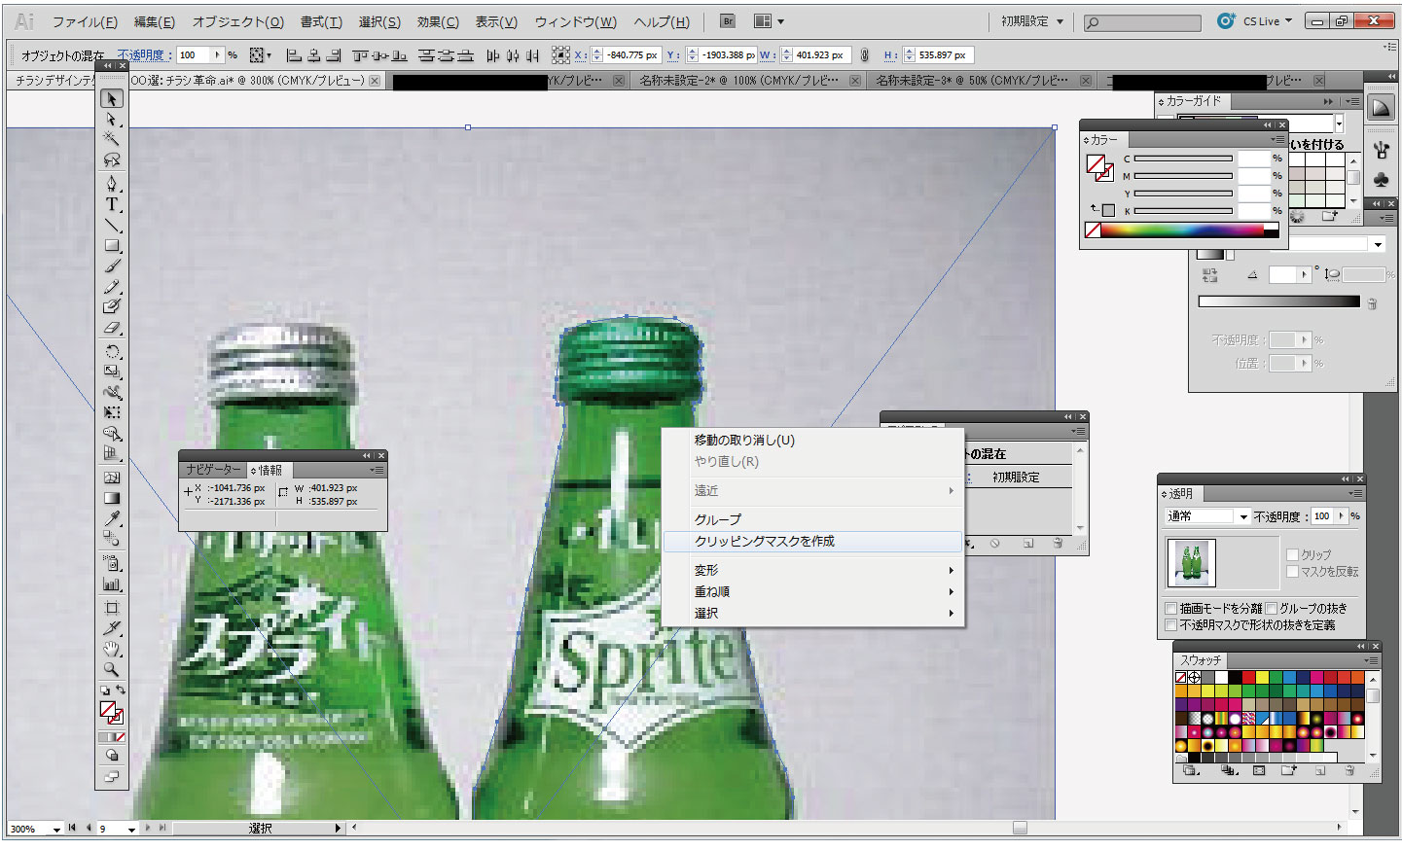Select the Eyedropper tool
This screenshot has height=850, width=1402.
112,518
